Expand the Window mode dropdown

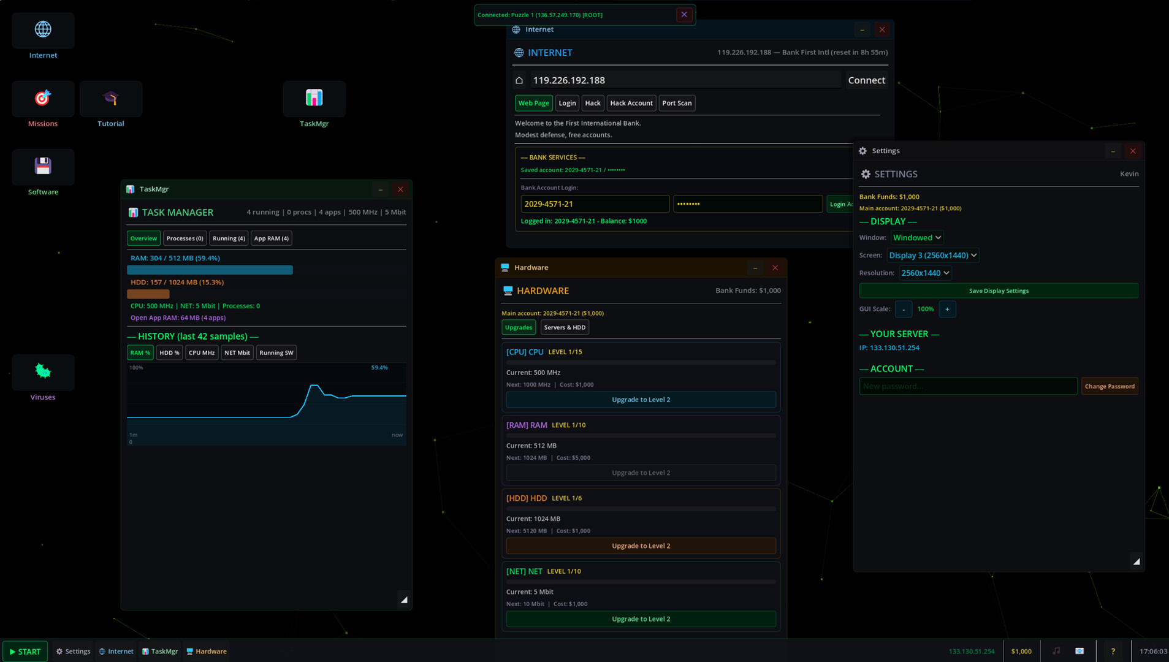click(916, 238)
